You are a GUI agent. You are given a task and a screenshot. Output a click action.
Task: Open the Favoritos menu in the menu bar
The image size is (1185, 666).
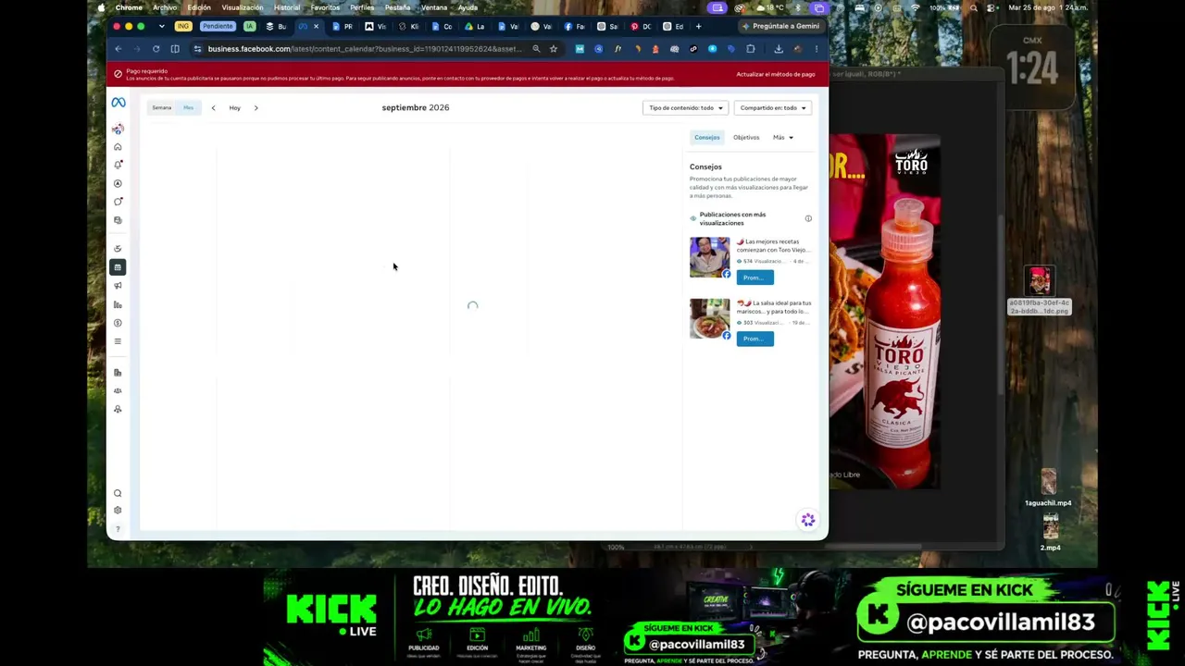point(325,7)
